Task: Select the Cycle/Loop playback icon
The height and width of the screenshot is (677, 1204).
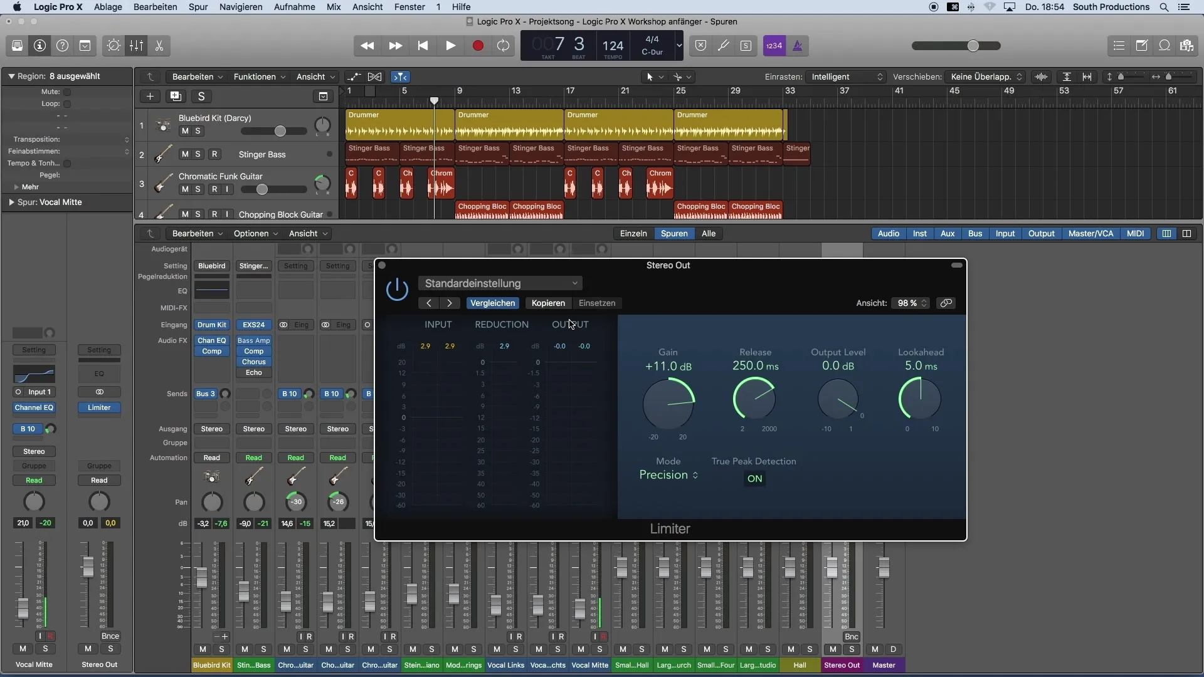Action: 504,46
